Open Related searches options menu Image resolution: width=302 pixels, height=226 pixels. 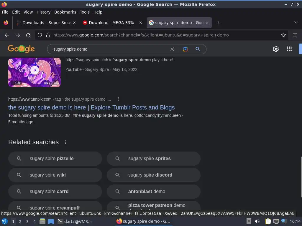[65, 142]
